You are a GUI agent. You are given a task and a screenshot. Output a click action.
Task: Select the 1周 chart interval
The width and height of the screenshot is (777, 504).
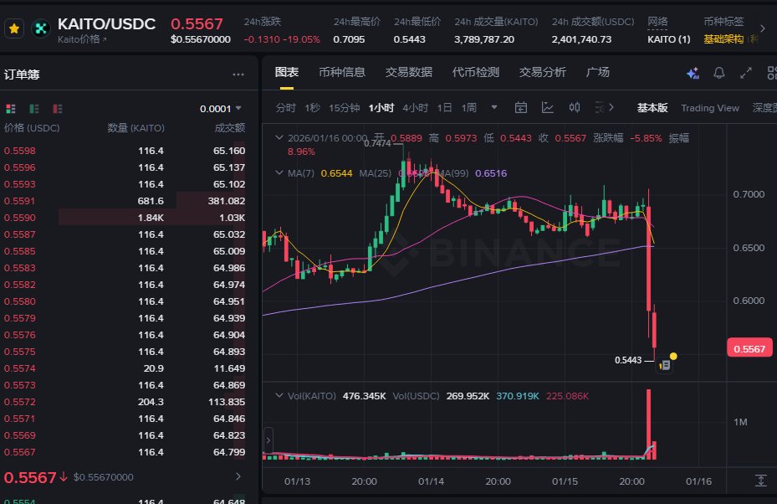point(468,108)
